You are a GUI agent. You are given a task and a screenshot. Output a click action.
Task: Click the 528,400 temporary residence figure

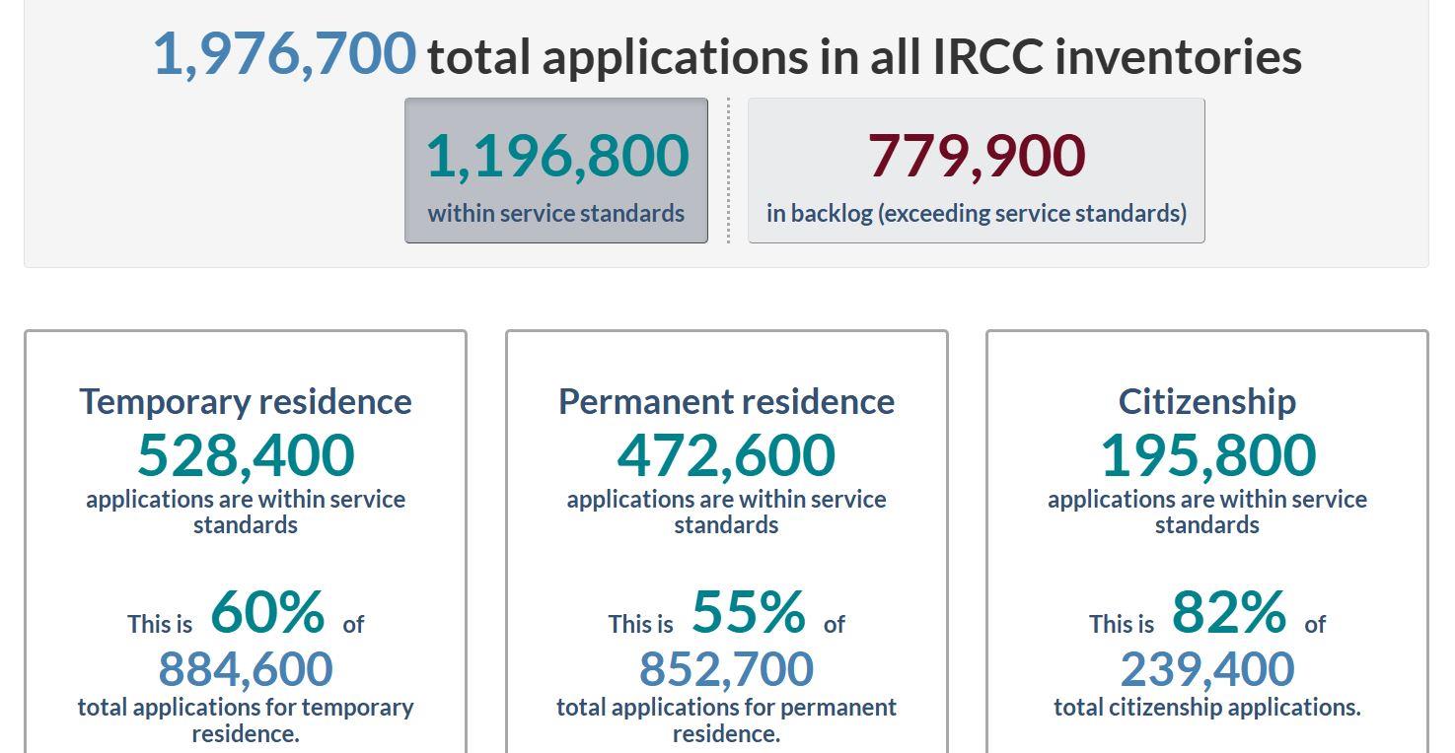click(x=246, y=454)
